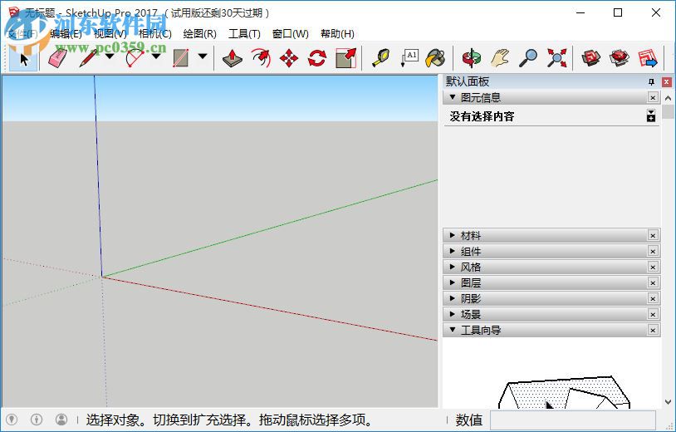Select the Arc tool

(135, 58)
